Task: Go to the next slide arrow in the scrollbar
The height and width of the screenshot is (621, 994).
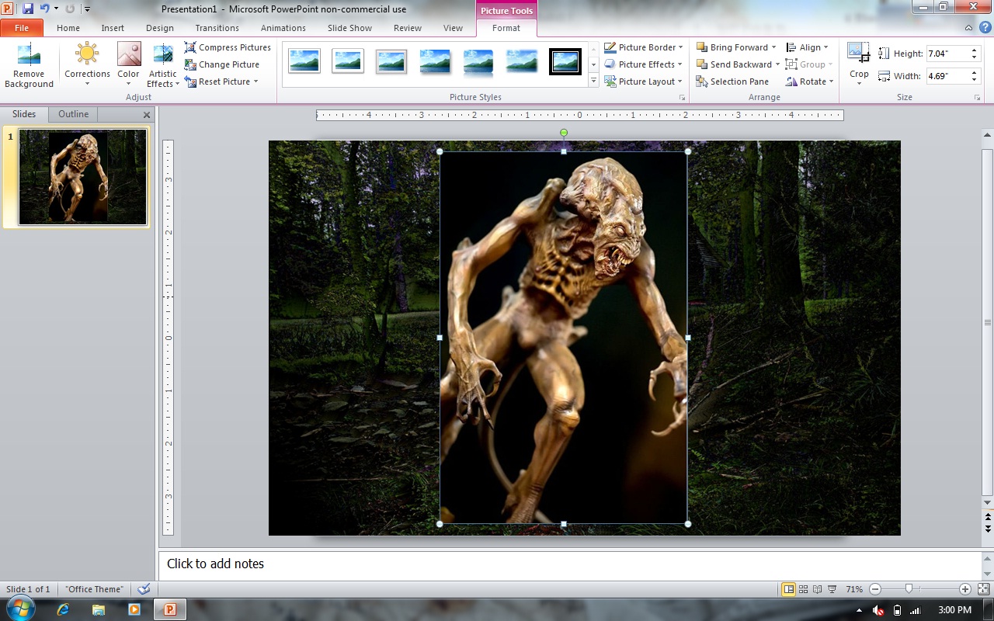Action: (x=988, y=528)
